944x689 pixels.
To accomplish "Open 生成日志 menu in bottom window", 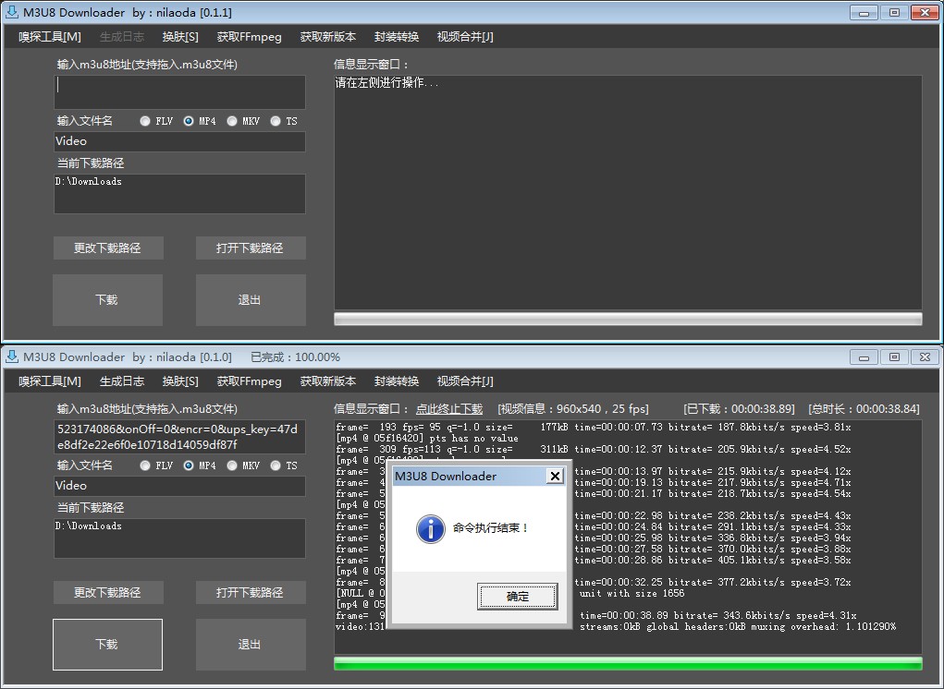I will click(x=122, y=381).
